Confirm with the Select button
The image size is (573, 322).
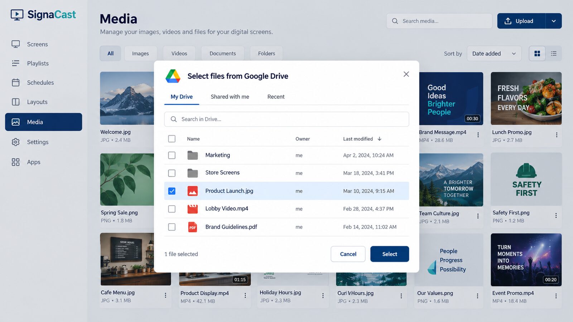tap(390, 254)
